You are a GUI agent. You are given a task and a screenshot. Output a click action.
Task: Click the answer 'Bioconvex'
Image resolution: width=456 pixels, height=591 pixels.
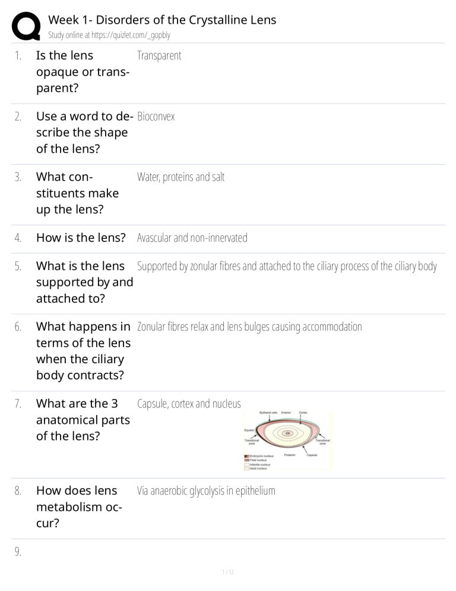(x=156, y=117)
